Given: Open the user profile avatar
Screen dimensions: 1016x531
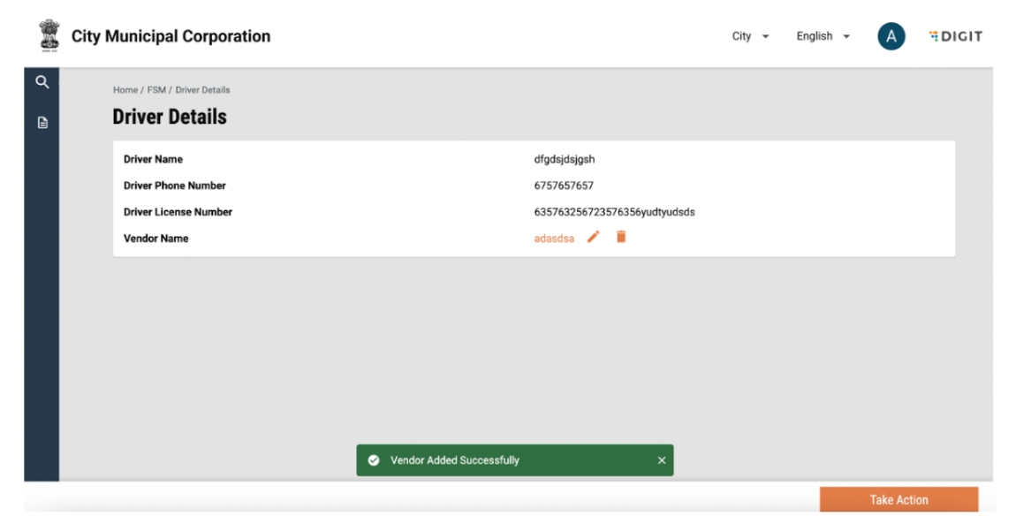Looking at the screenshot, I should pos(891,36).
